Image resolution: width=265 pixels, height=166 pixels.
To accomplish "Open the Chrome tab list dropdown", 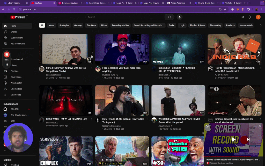I will point(262,3).
